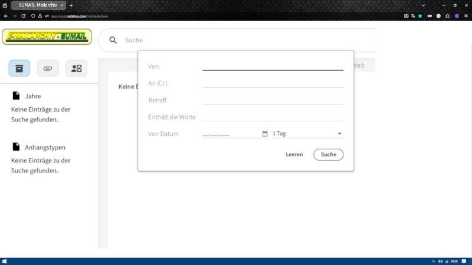This screenshot has width=472, height=265.
Task: Click the Jahre document icon
Action: 16,96
